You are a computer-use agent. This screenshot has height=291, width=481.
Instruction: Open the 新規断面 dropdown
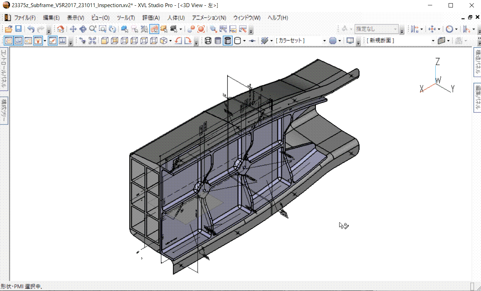(x=433, y=41)
